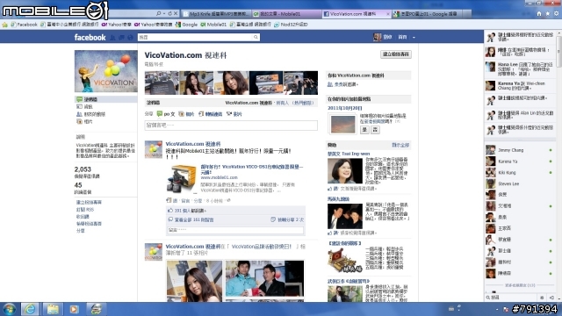Click the address bar stop X icon

[x=176, y=14]
